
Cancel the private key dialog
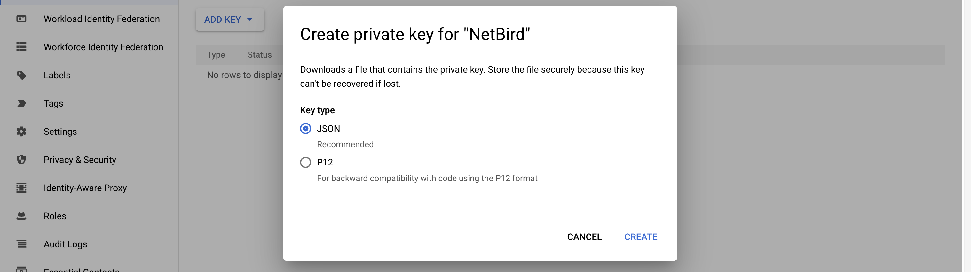click(584, 237)
